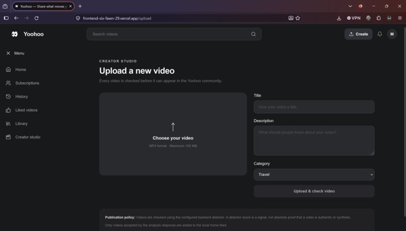The width and height of the screenshot is (406, 231).
Task: Close the sidebar menu with the X icon
Action: pos(8,53)
